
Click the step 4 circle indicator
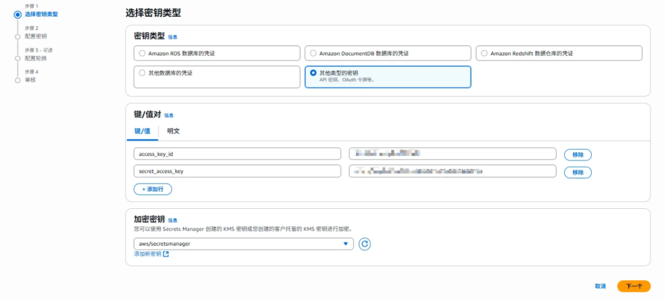tap(17, 80)
